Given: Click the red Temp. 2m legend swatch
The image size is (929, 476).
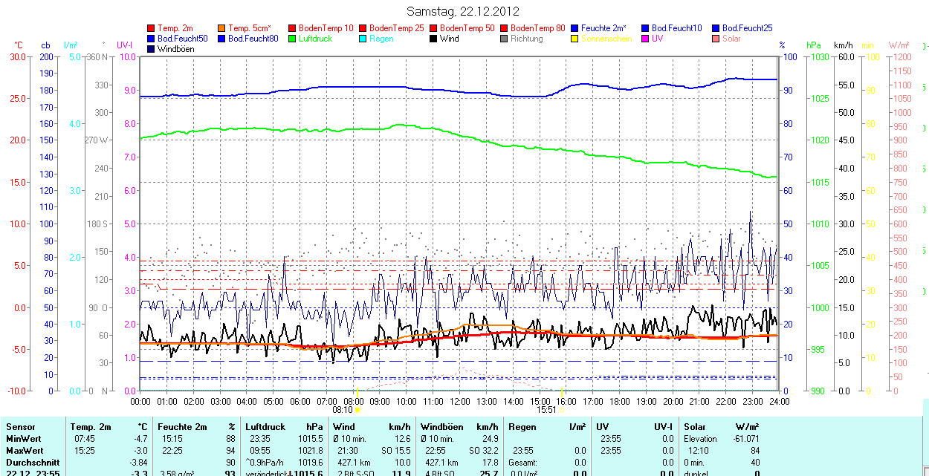Looking at the screenshot, I should click(152, 28).
